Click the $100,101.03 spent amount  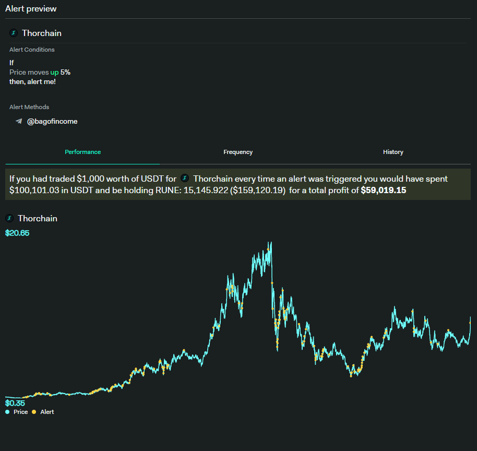pos(34,190)
